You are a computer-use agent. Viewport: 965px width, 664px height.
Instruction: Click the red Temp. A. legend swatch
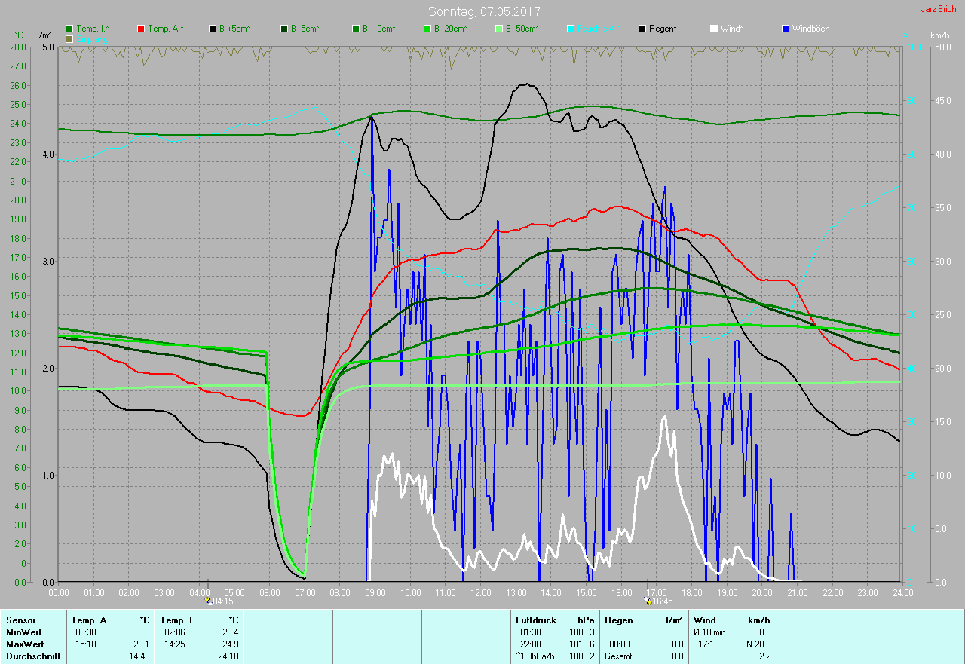point(141,29)
